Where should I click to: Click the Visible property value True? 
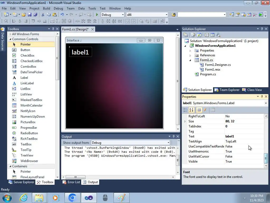(244, 162)
